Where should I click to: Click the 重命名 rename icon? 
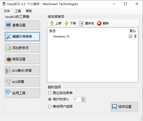(x=81, y=23)
